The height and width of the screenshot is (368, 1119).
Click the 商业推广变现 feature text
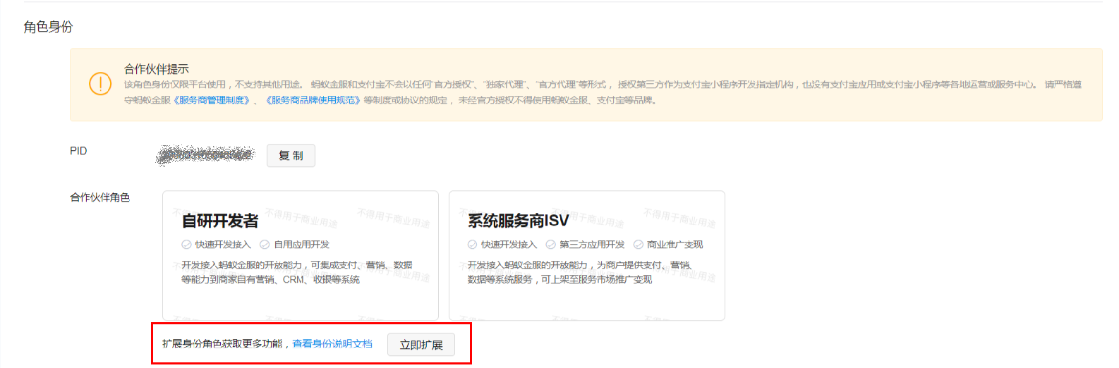coord(675,245)
